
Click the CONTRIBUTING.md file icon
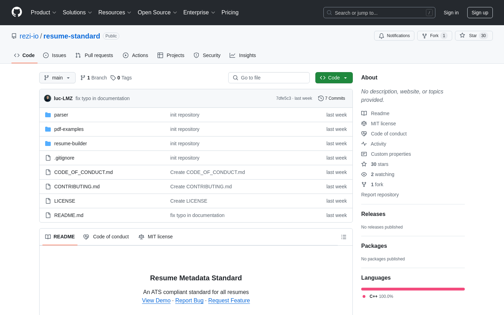(48, 187)
